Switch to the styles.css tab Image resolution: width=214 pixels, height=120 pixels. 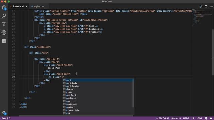point(39,6)
